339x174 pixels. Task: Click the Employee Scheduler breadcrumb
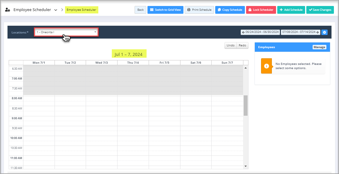click(82, 10)
